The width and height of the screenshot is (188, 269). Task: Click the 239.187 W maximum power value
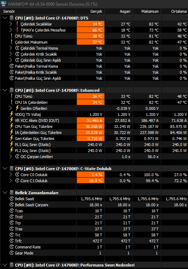(x=150, y=127)
